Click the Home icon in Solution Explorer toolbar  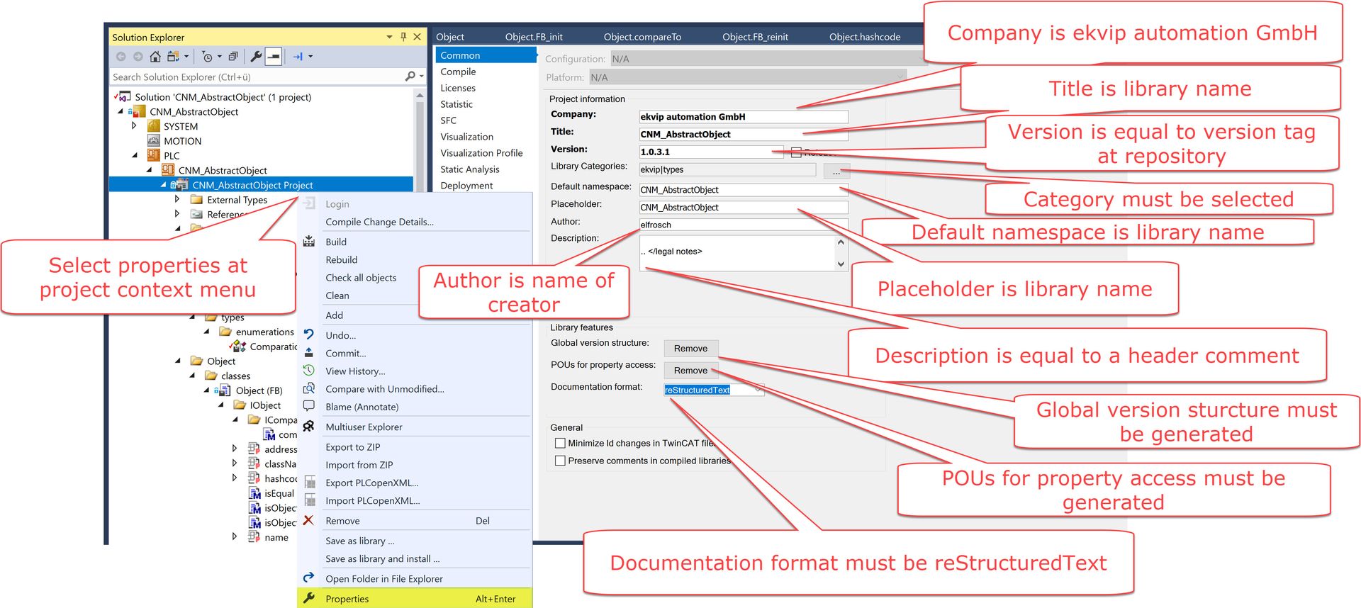[x=155, y=57]
